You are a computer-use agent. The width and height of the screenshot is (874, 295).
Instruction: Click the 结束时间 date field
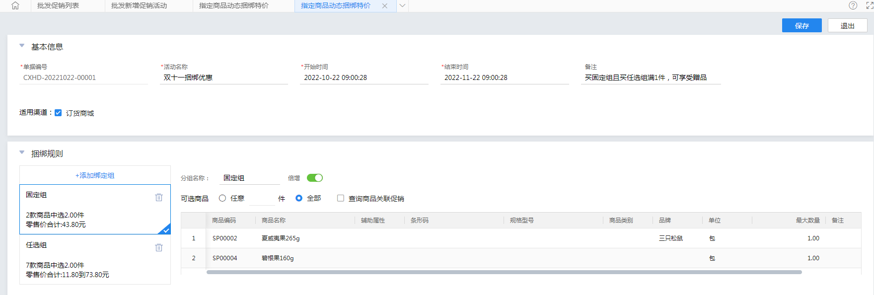pyautogui.click(x=505, y=77)
